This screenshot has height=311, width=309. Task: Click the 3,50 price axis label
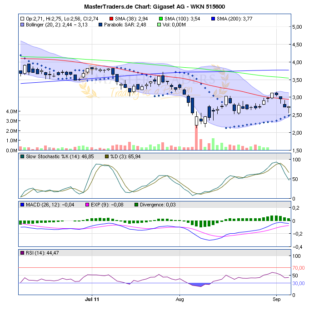pyautogui.click(x=297, y=80)
